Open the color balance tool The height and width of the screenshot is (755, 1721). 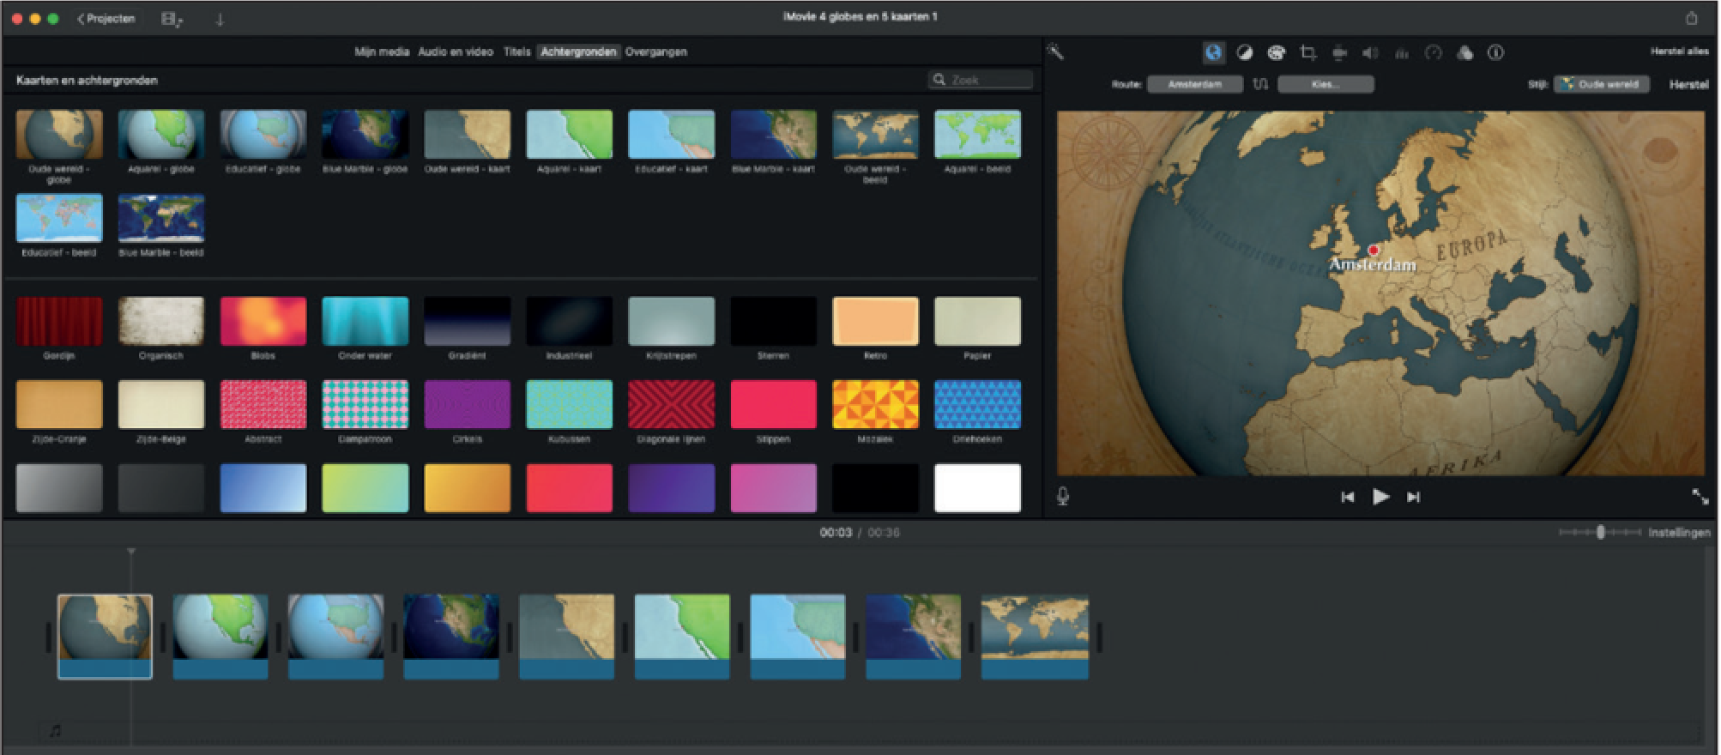coord(1244,53)
